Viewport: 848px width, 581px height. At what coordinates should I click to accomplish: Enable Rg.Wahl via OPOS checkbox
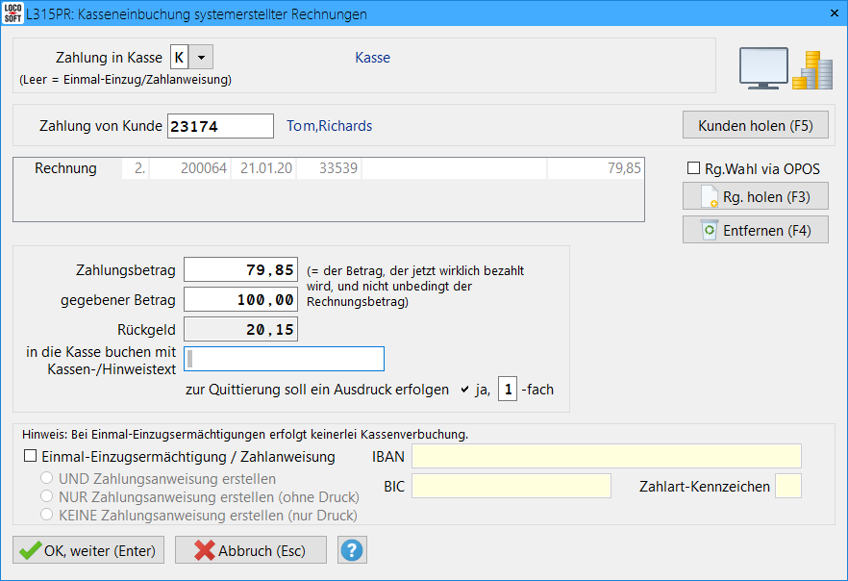694,168
